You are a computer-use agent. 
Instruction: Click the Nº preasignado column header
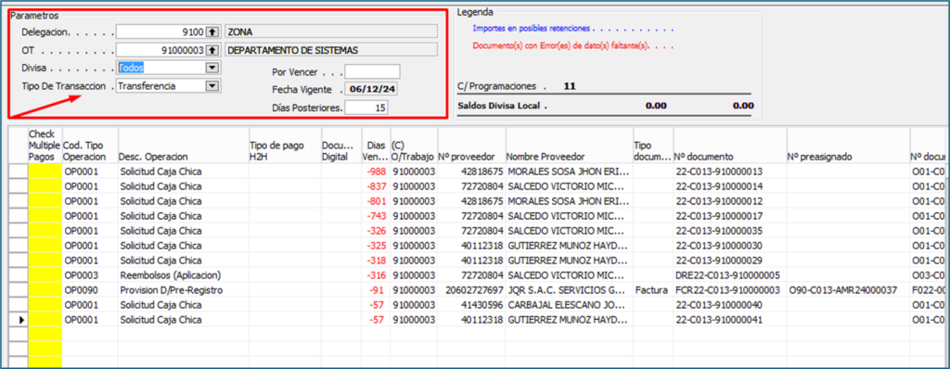point(848,146)
